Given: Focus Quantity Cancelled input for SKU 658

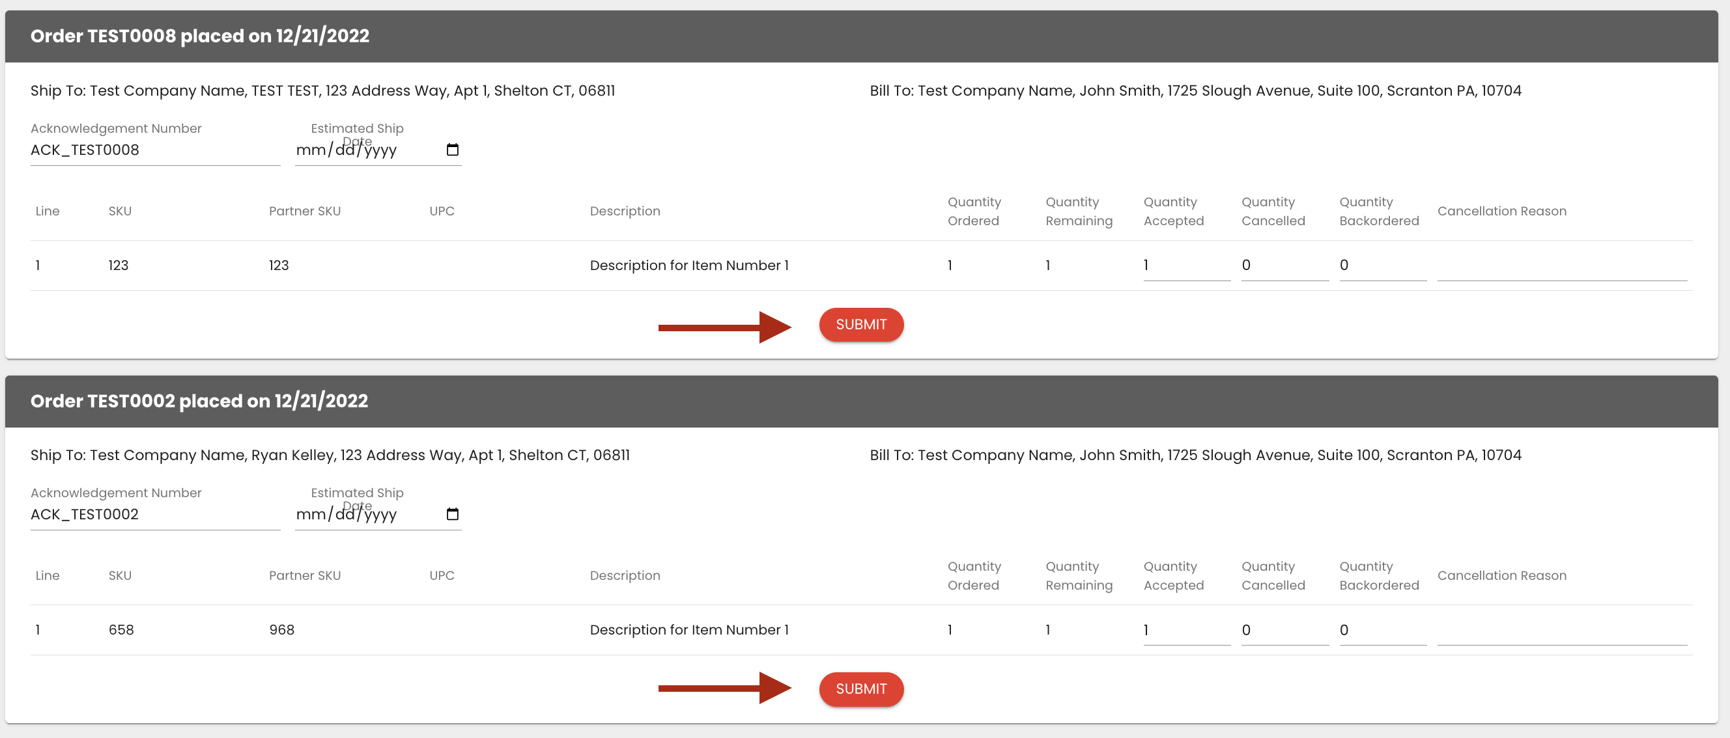Looking at the screenshot, I should click(1284, 631).
